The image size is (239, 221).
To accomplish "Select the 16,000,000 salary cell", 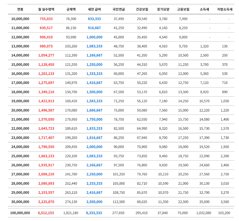I will (x=20, y=74).
